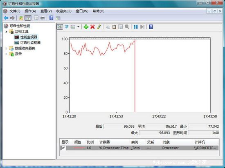Viewport: 225px width, 168px height.
Task: Navigate back with blue arrow
Action: [x=6, y=18]
